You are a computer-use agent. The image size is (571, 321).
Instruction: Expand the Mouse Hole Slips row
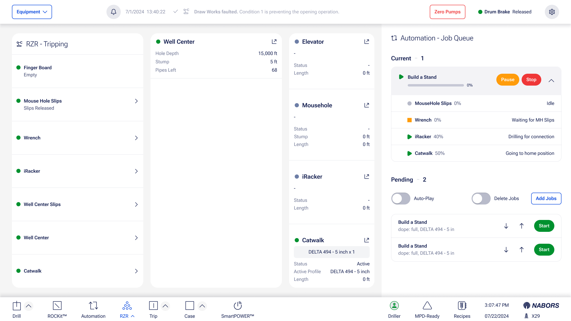tap(136, 101)
